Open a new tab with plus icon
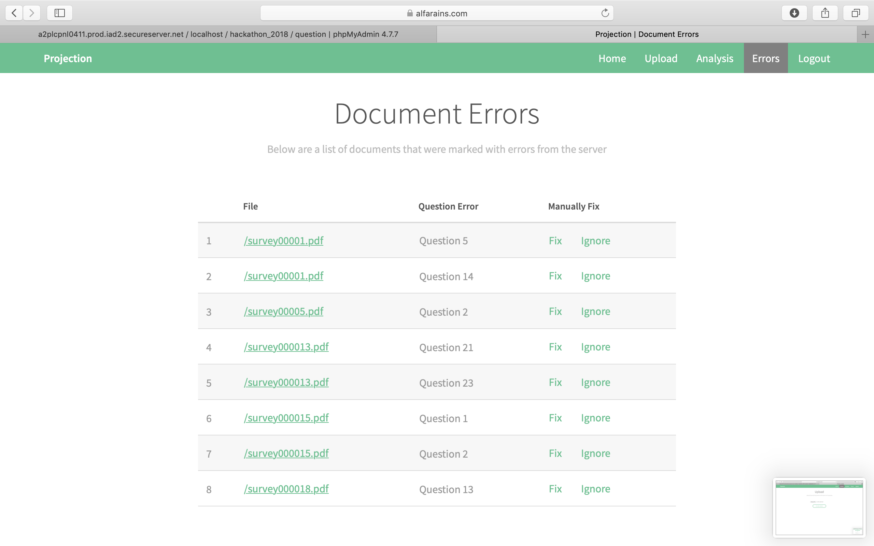The width and height of the screenshot is (874, 546). (865, 35)
